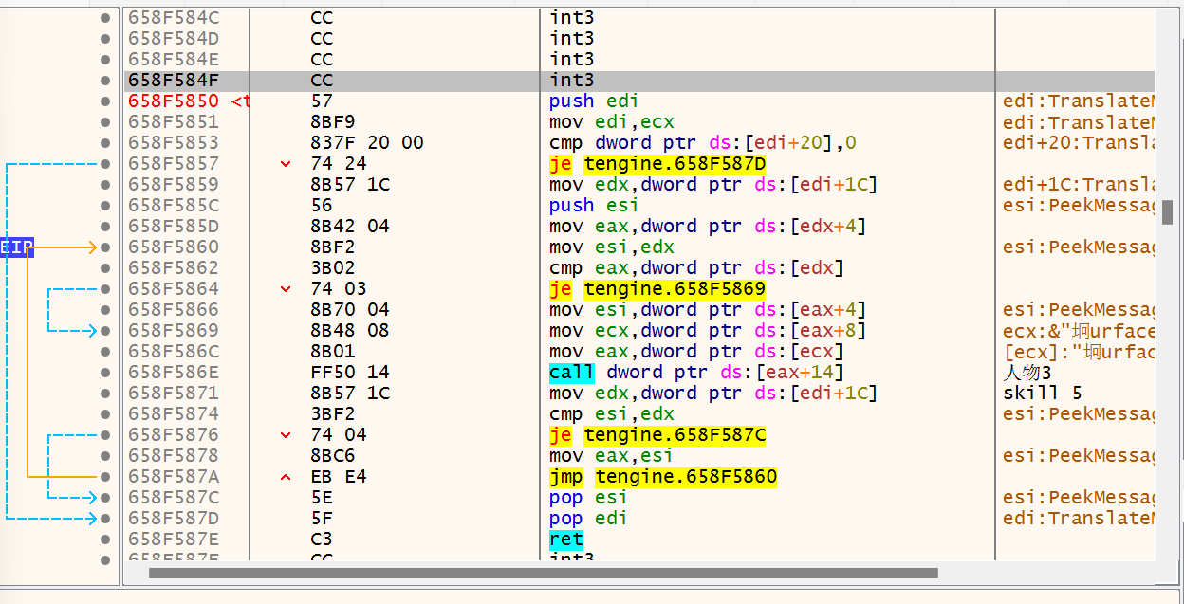Screen dimensions: 1184x604
Task: Click the 'skill 5' comment
Action: point(1043,394)
